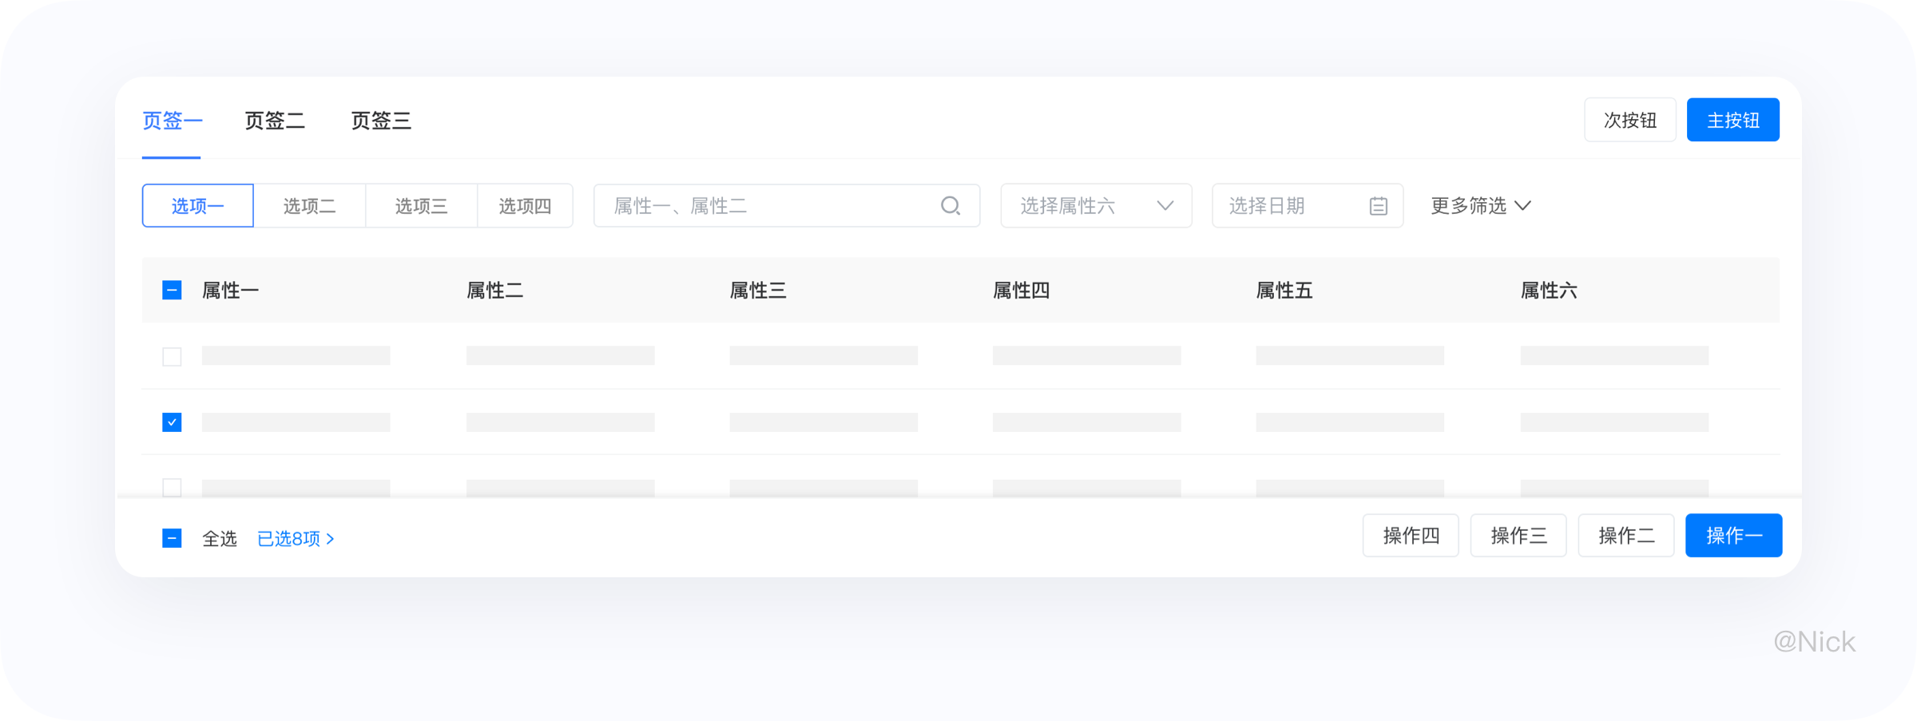The image size is (1917, 721).
Task: Click the calendar icon in date picker
Action: pyautogui.click(x=1378, y=206)
